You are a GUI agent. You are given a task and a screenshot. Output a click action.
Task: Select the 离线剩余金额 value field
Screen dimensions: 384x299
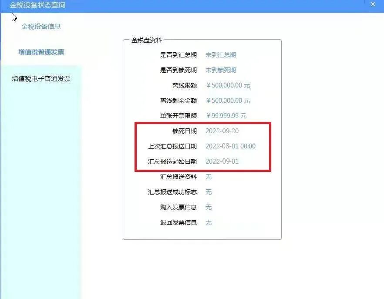228,101
